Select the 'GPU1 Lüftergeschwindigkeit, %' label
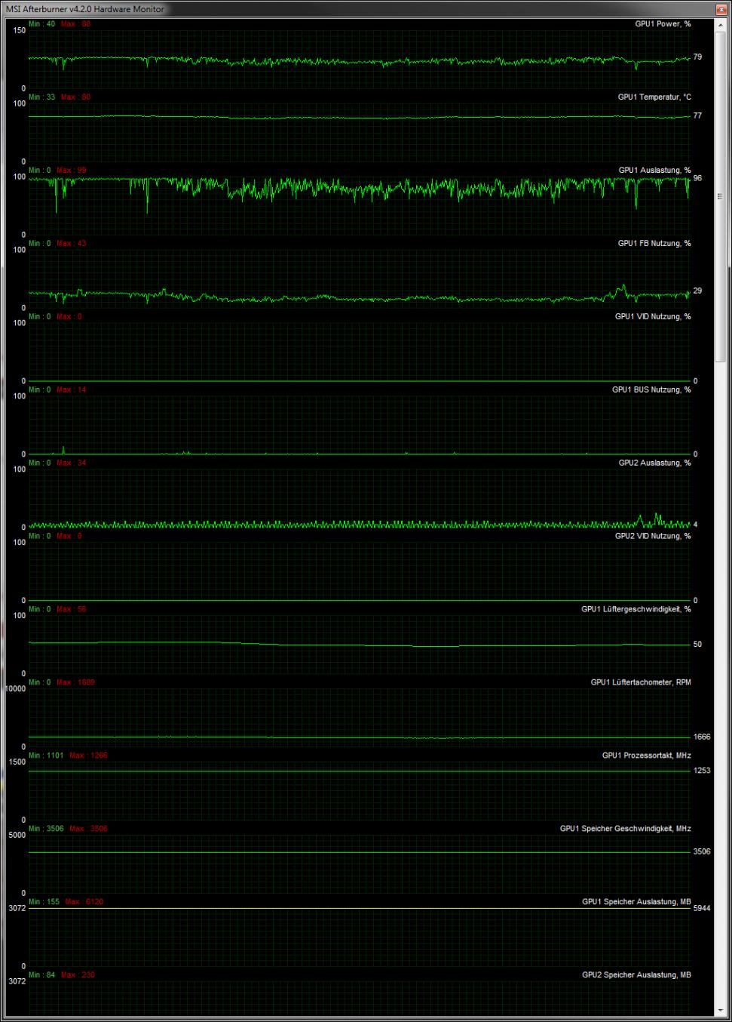The image size is (732, 1022). click(636, 610)
